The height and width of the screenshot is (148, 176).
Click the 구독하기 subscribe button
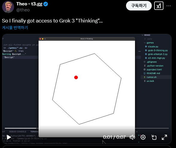139,6
